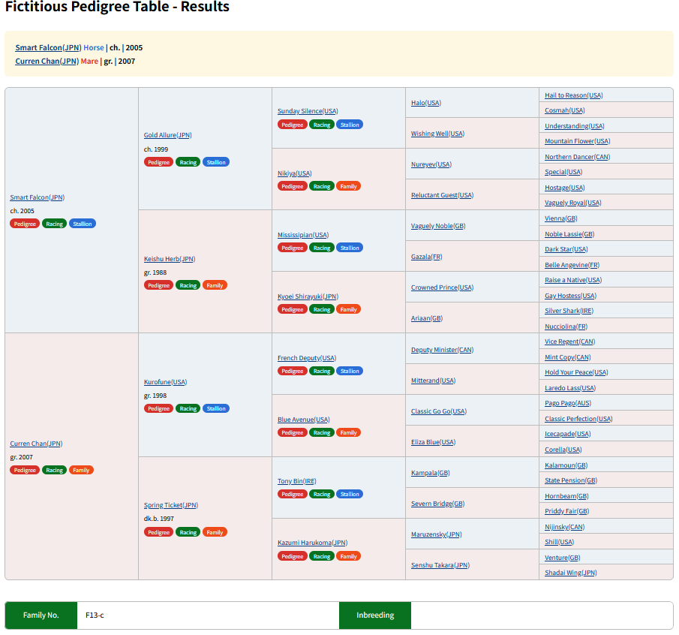
Task: Open Wishing Well(USA) link
Action: point(438,134)
